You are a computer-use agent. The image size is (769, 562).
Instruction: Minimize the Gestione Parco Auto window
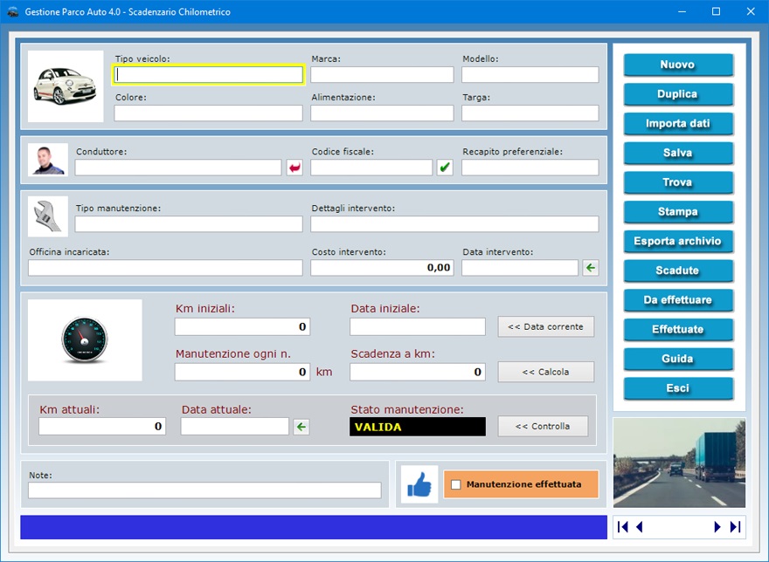(x=682, y=11)
